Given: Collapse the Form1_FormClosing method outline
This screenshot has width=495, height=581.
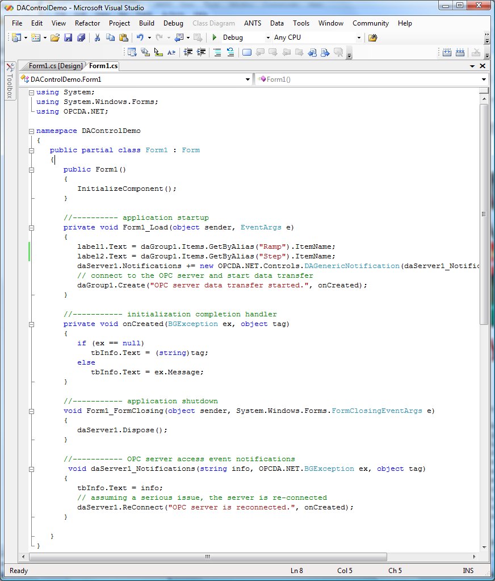Looking at the screenshot, I should (31, 411).
